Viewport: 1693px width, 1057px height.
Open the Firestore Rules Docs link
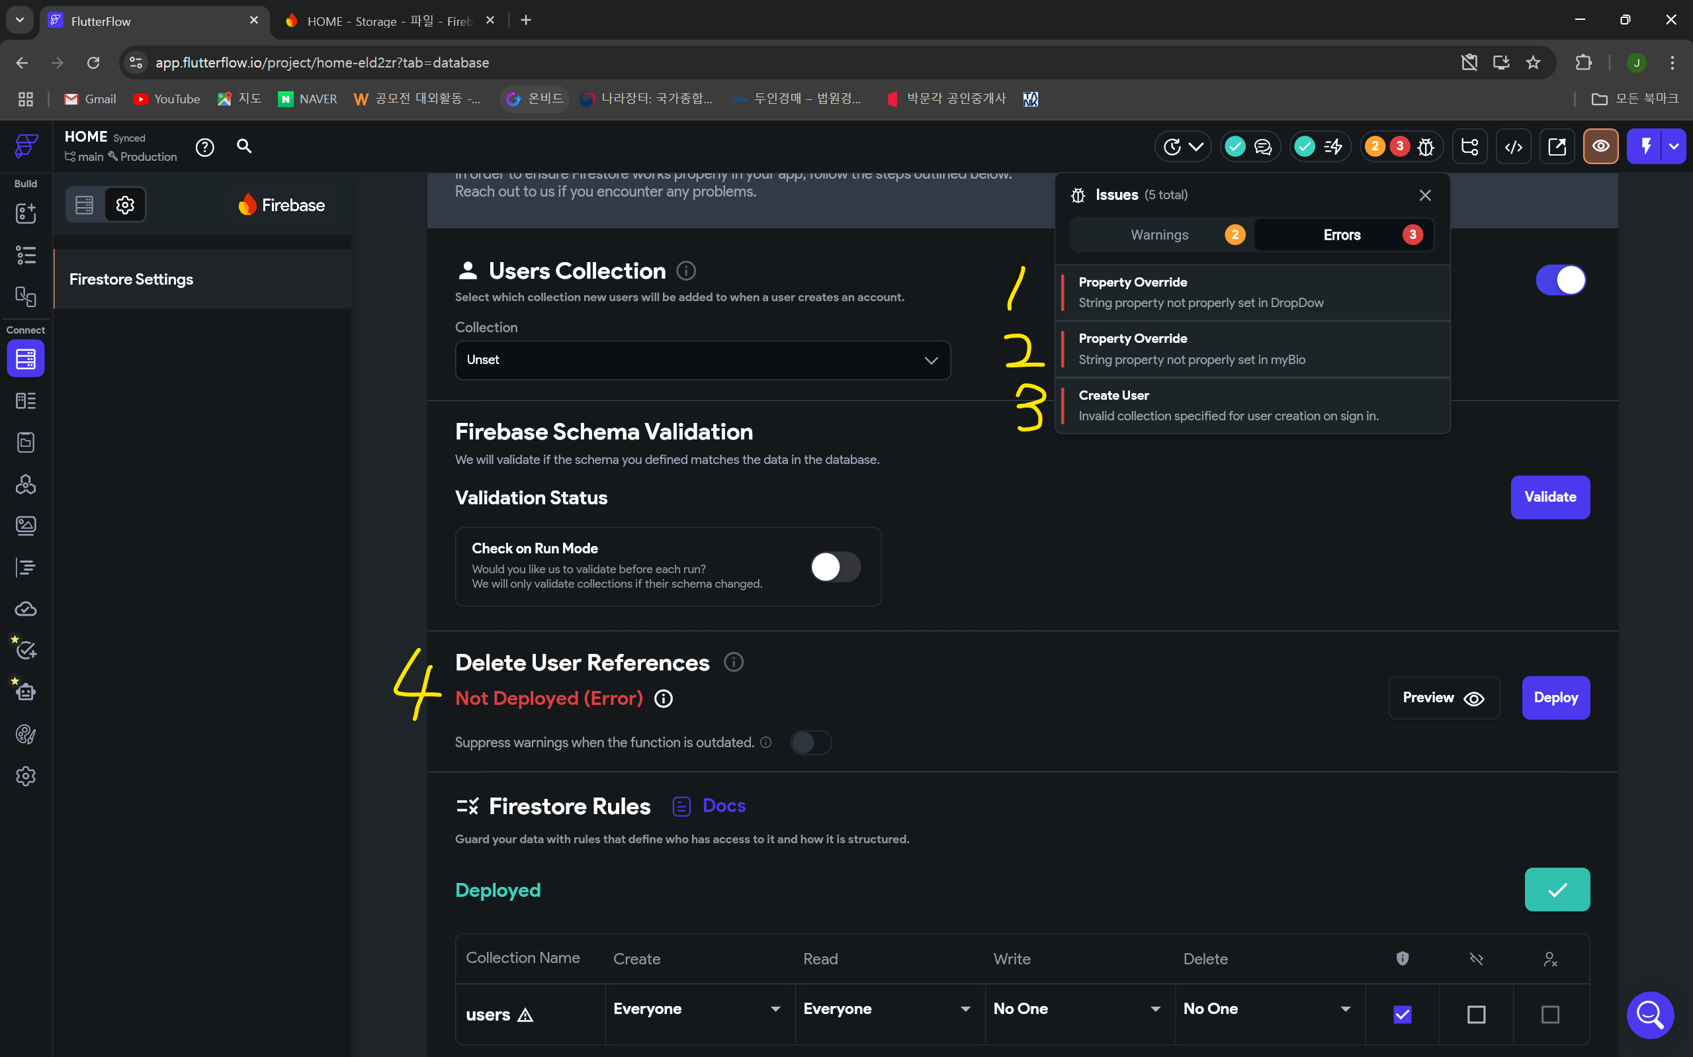(709, 806)
